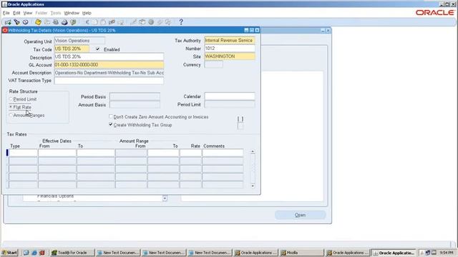Viewport: 458px width, 257px height.
Task: Select the Amount Ranges radio button
Action: pyautogui.click(x=11, y=116)
